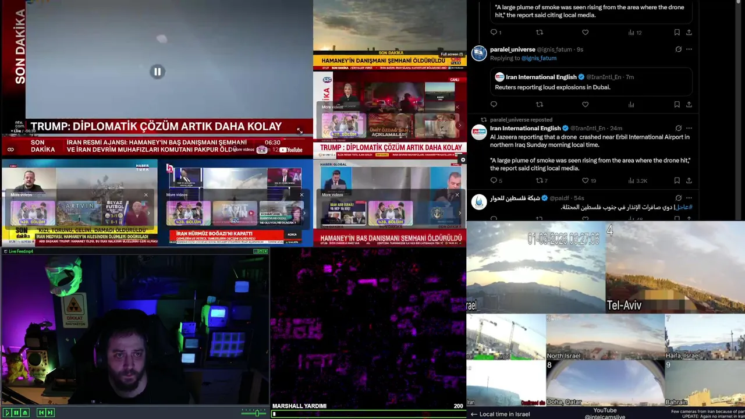Select the Bahrain camera feed
Screen dimensions: 745x419
(705, 383)
